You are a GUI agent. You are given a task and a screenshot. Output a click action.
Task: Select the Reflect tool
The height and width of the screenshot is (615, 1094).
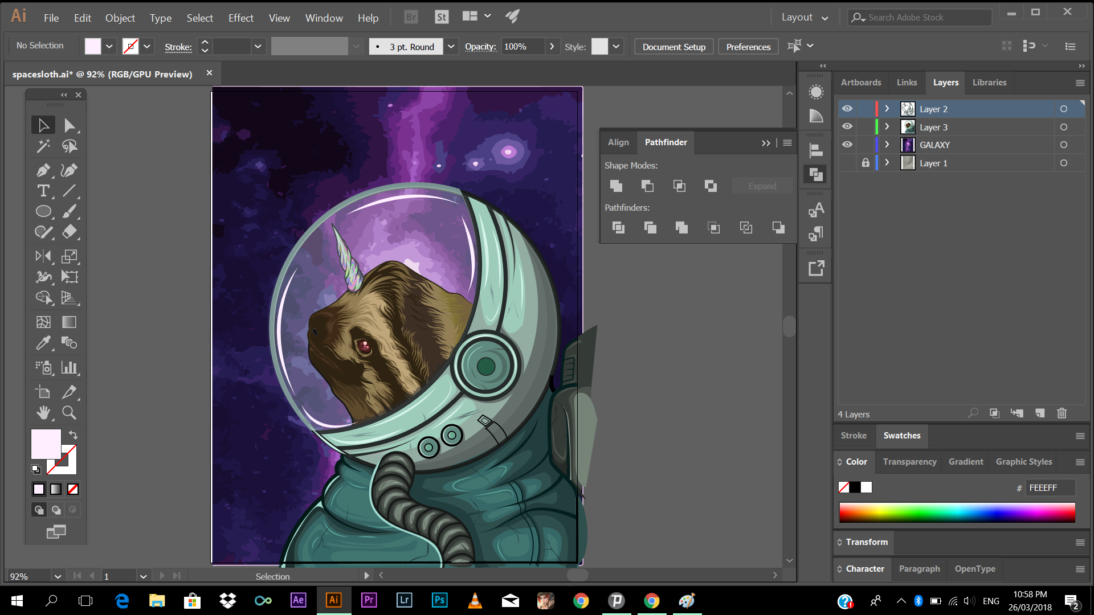pos(43,256)
